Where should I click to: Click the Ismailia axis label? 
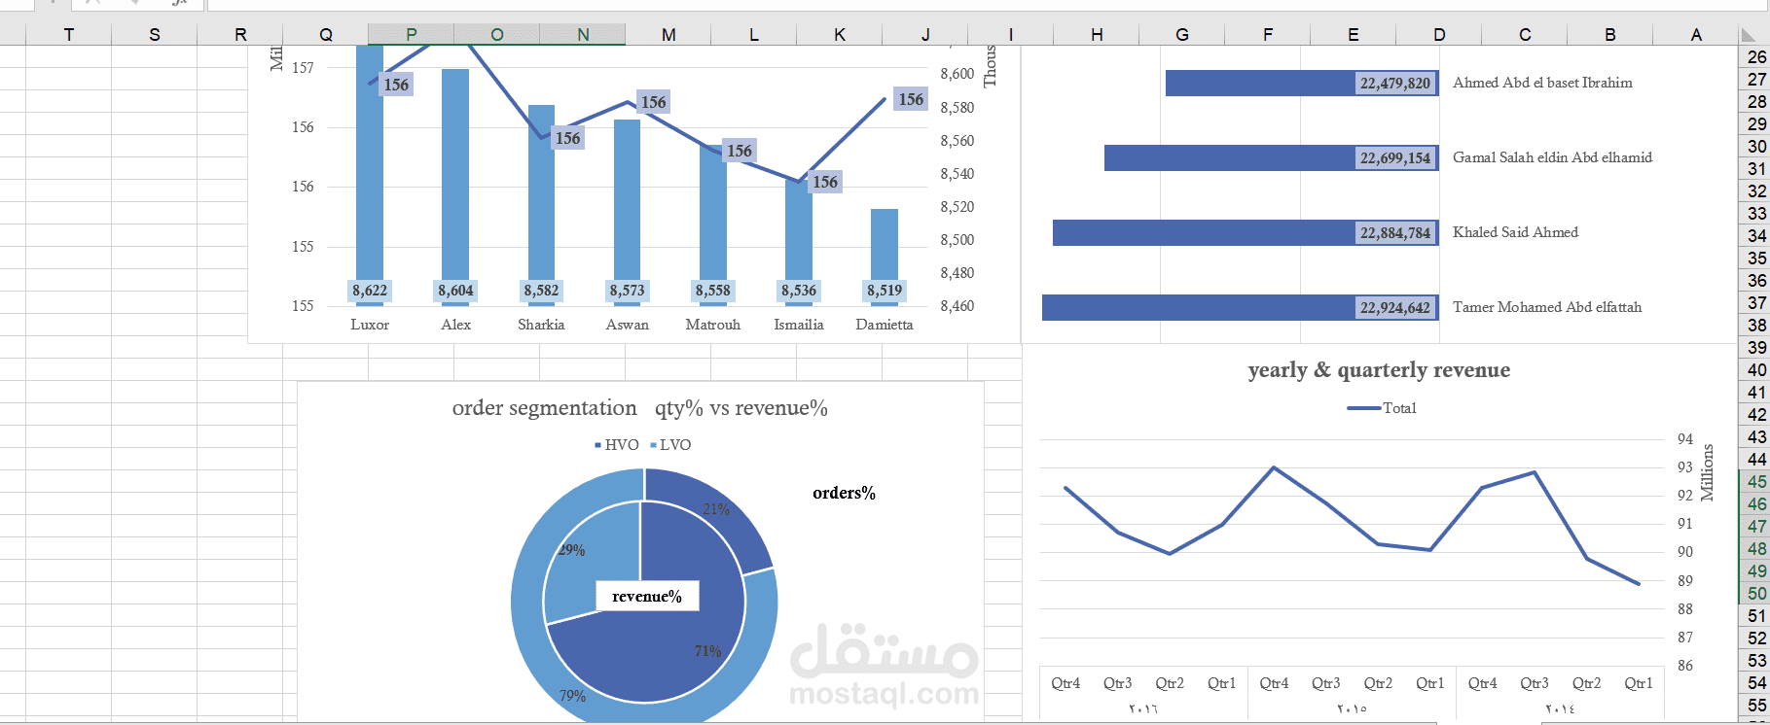[799, 325]
